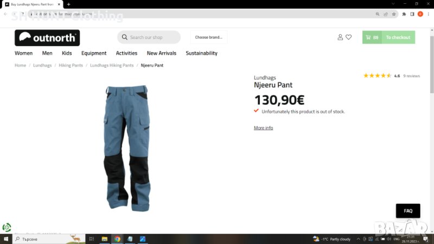
Task: Open the FAQ button
Action: (x=408, y=211)
